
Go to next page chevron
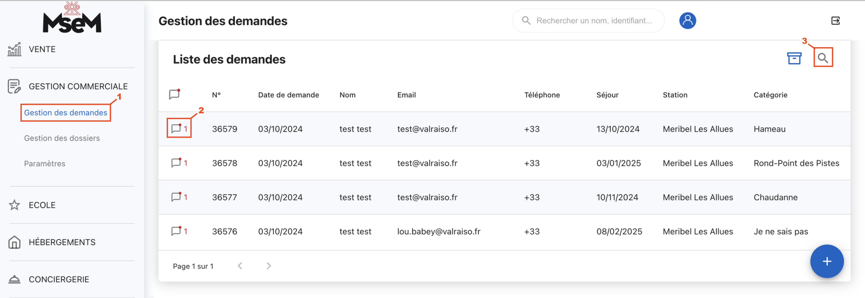tap(269, 266)
